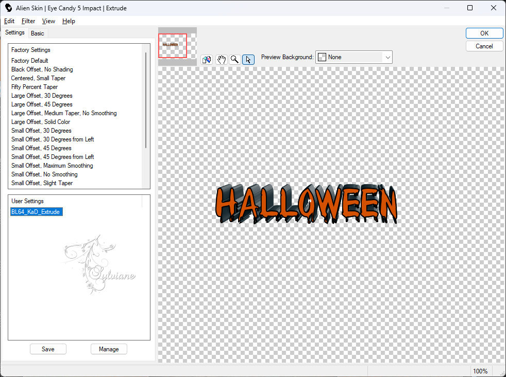This screenshot has width=506, height=377.
Task: Select the BL64_KaD_Extrude user setting
Action: pos(36,212)
